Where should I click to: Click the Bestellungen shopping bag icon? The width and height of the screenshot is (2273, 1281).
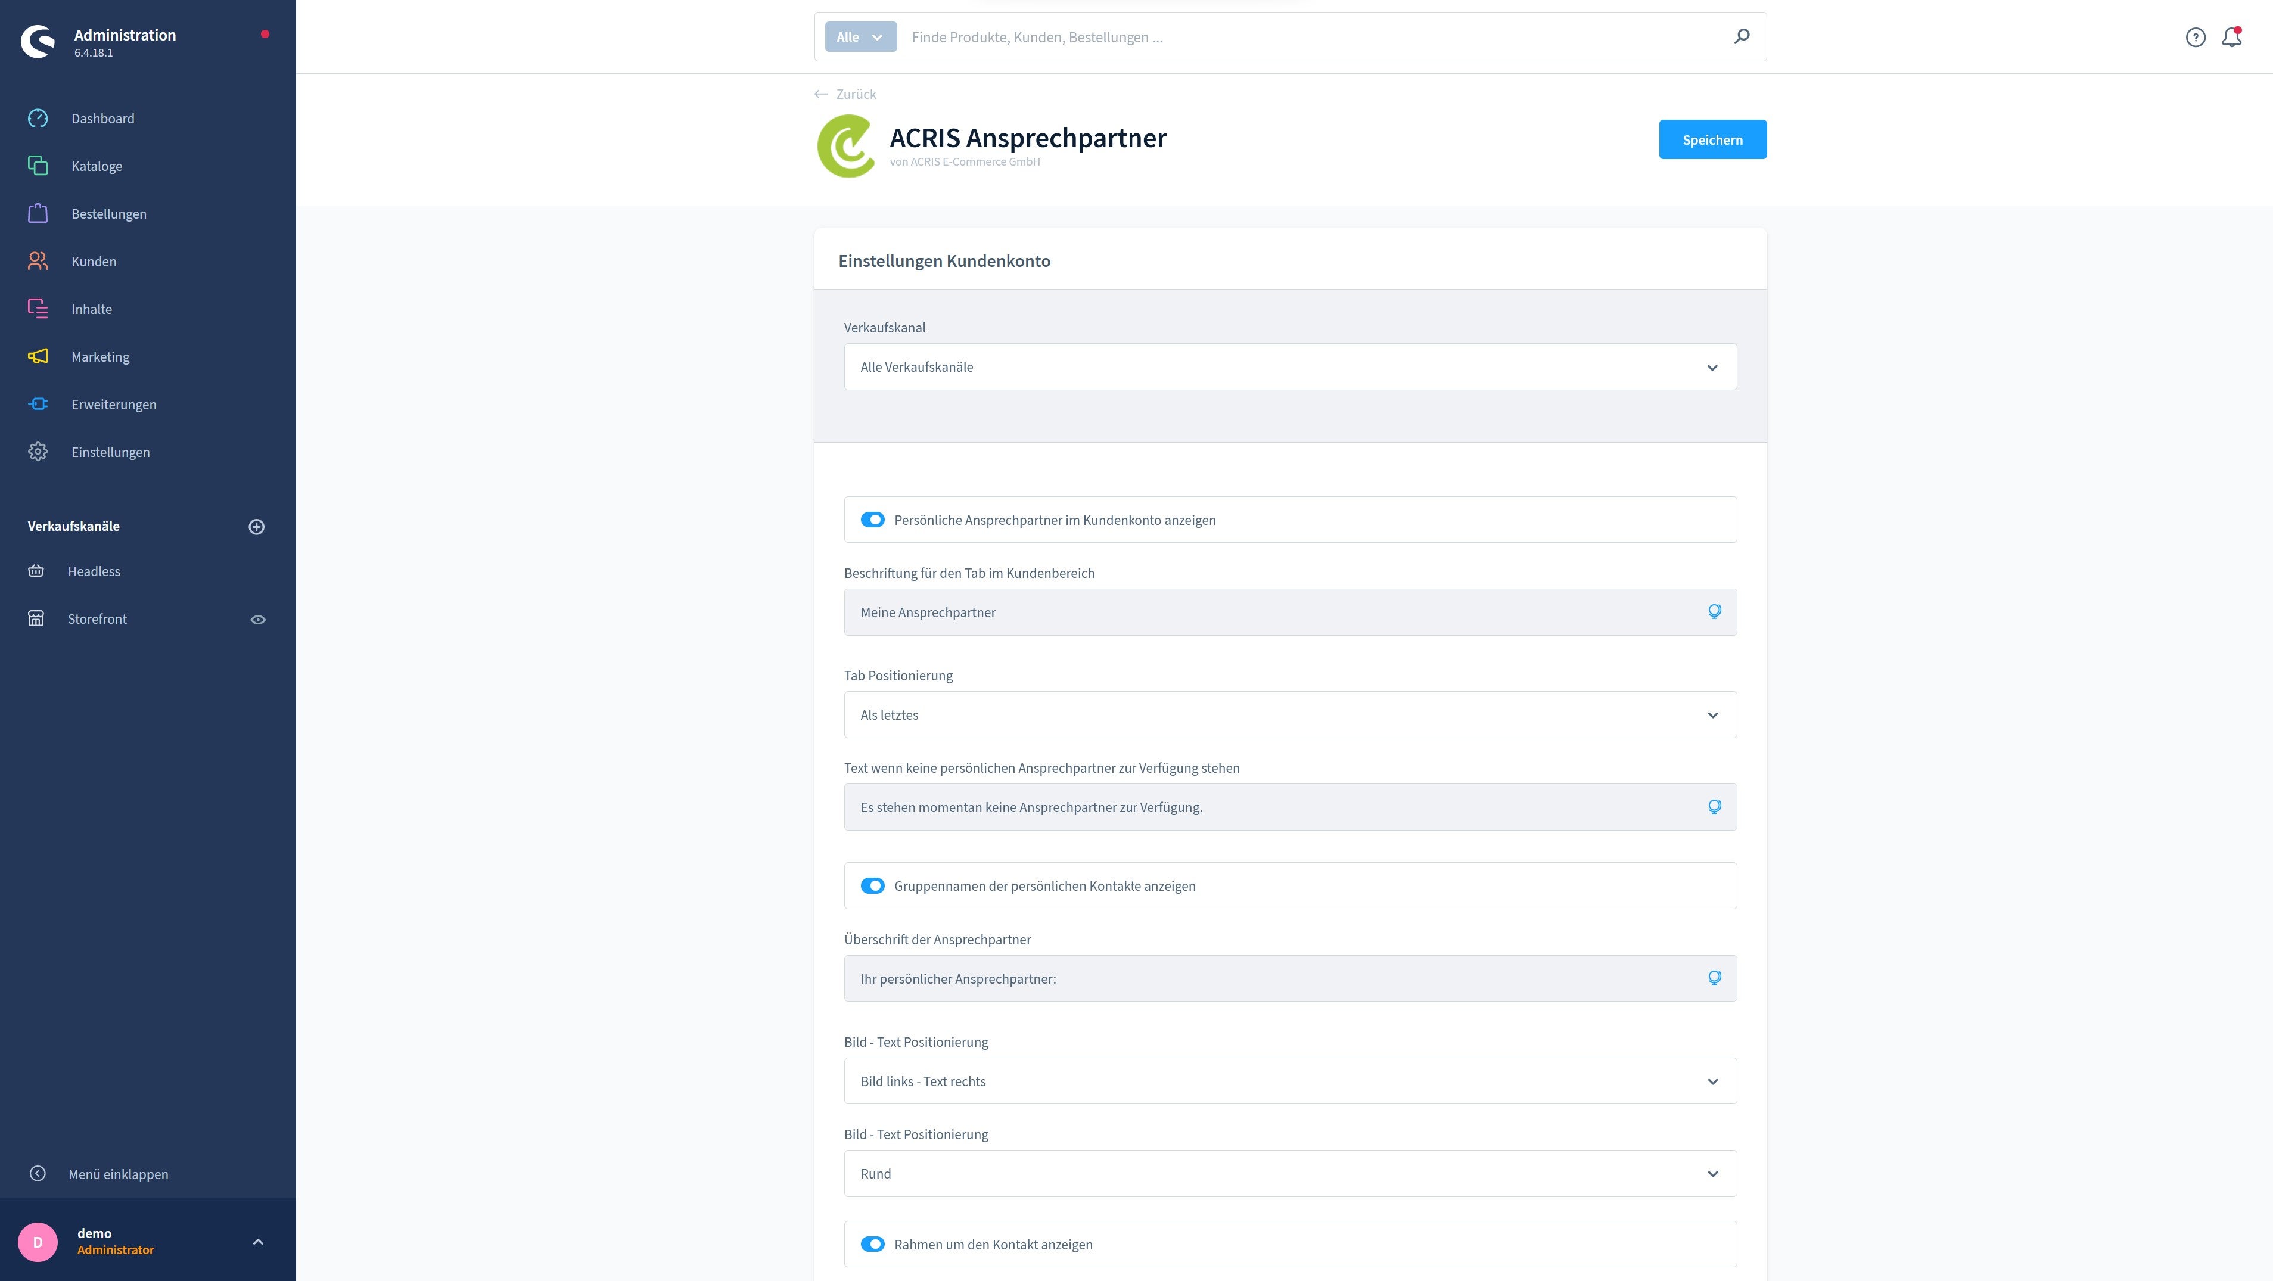[38, 213]
